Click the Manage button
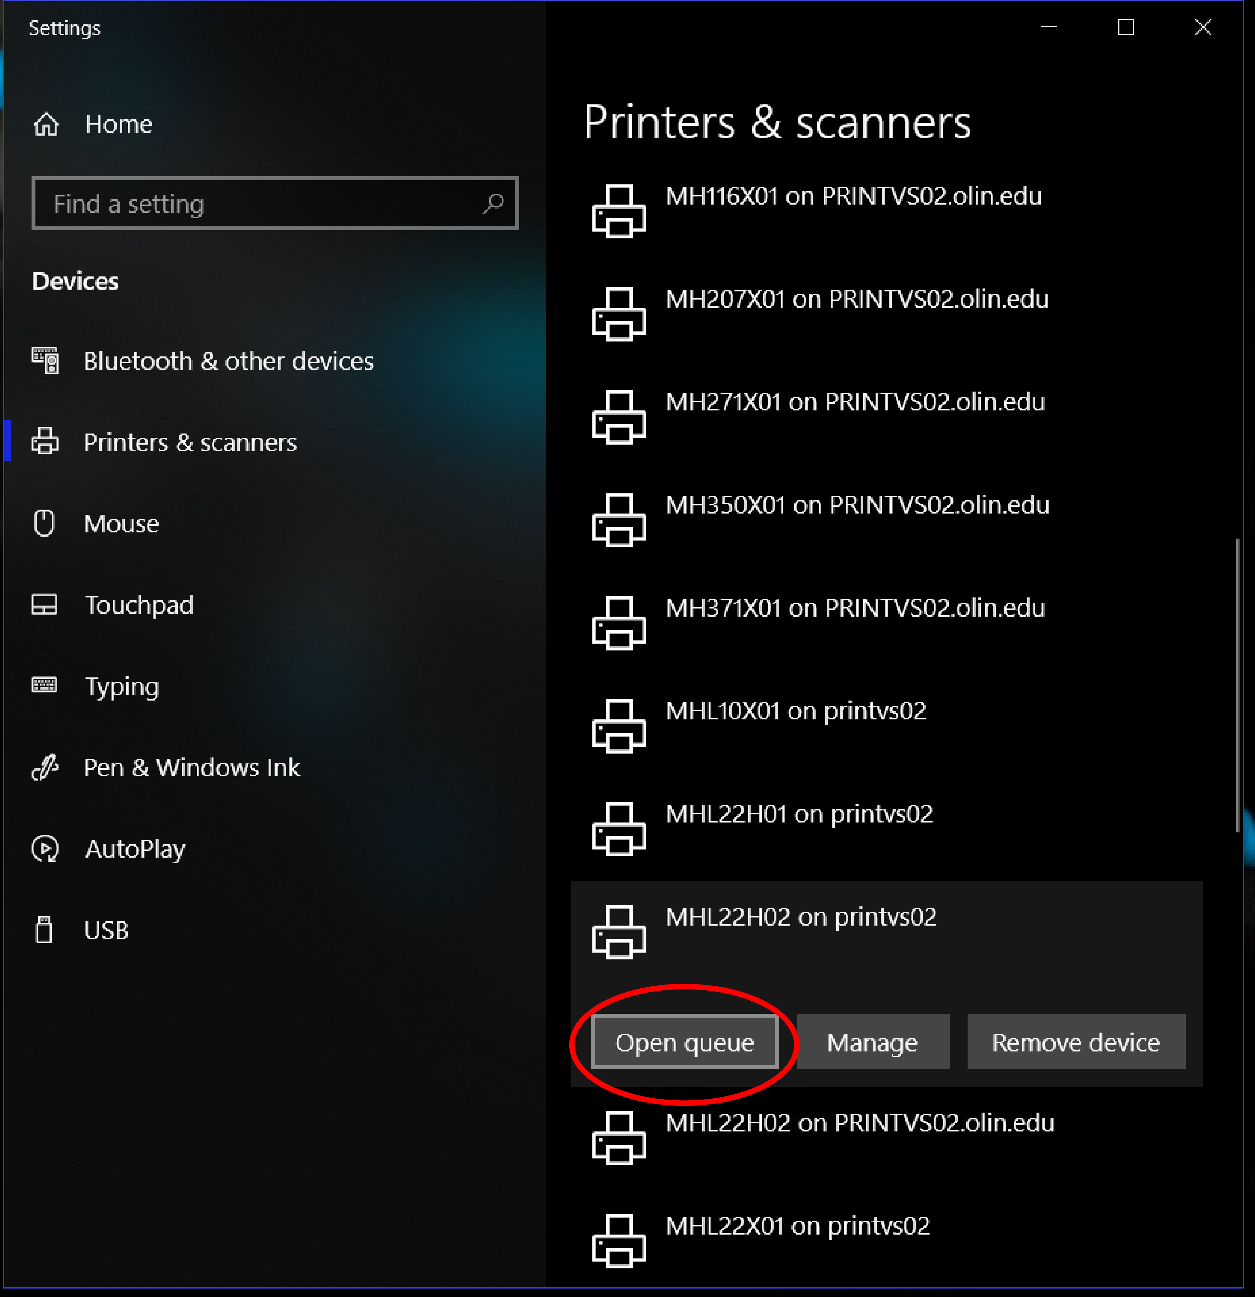 point(873,1042)
